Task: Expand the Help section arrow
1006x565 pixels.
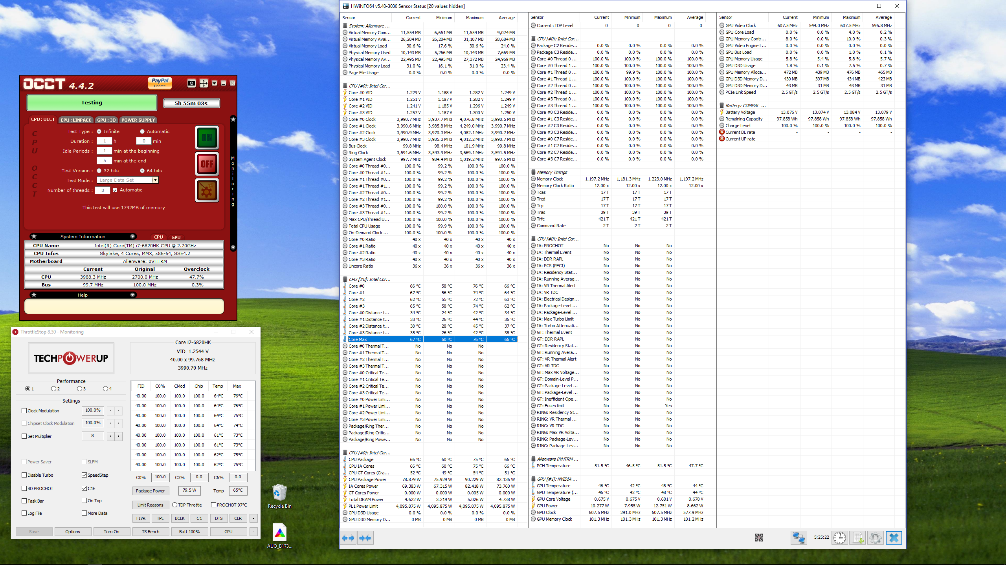Action: (x=132, y=295)
